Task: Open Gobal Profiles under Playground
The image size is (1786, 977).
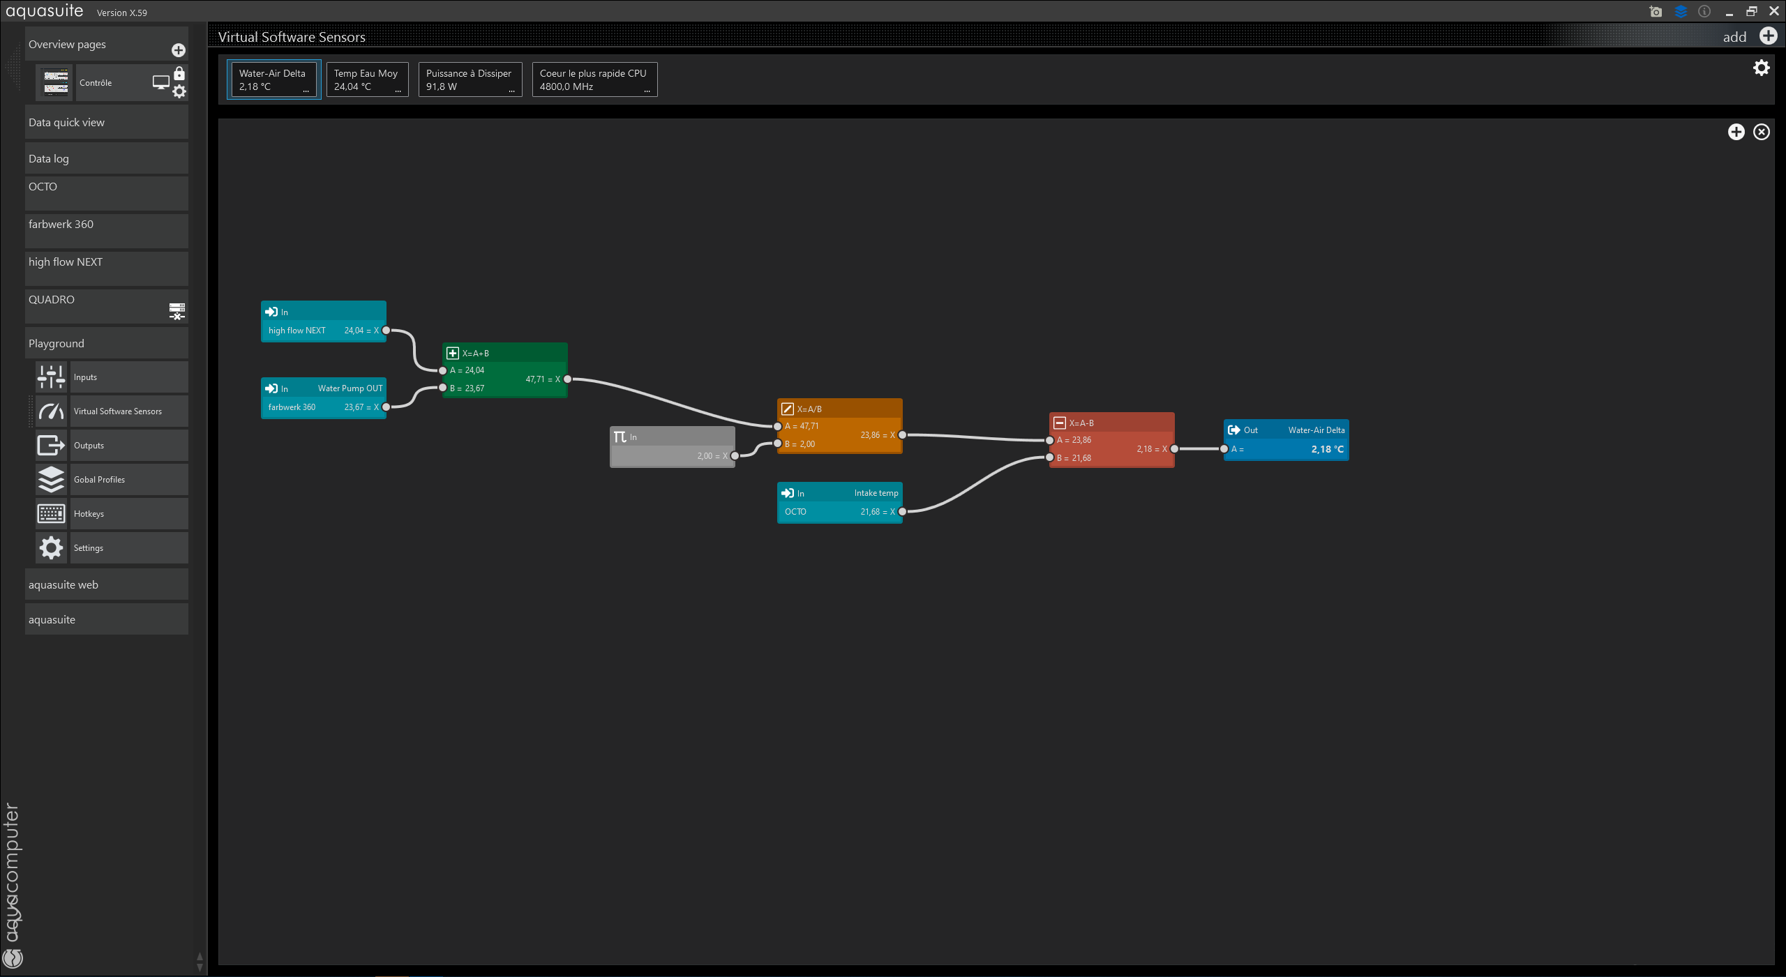Action: pos(129,480)
